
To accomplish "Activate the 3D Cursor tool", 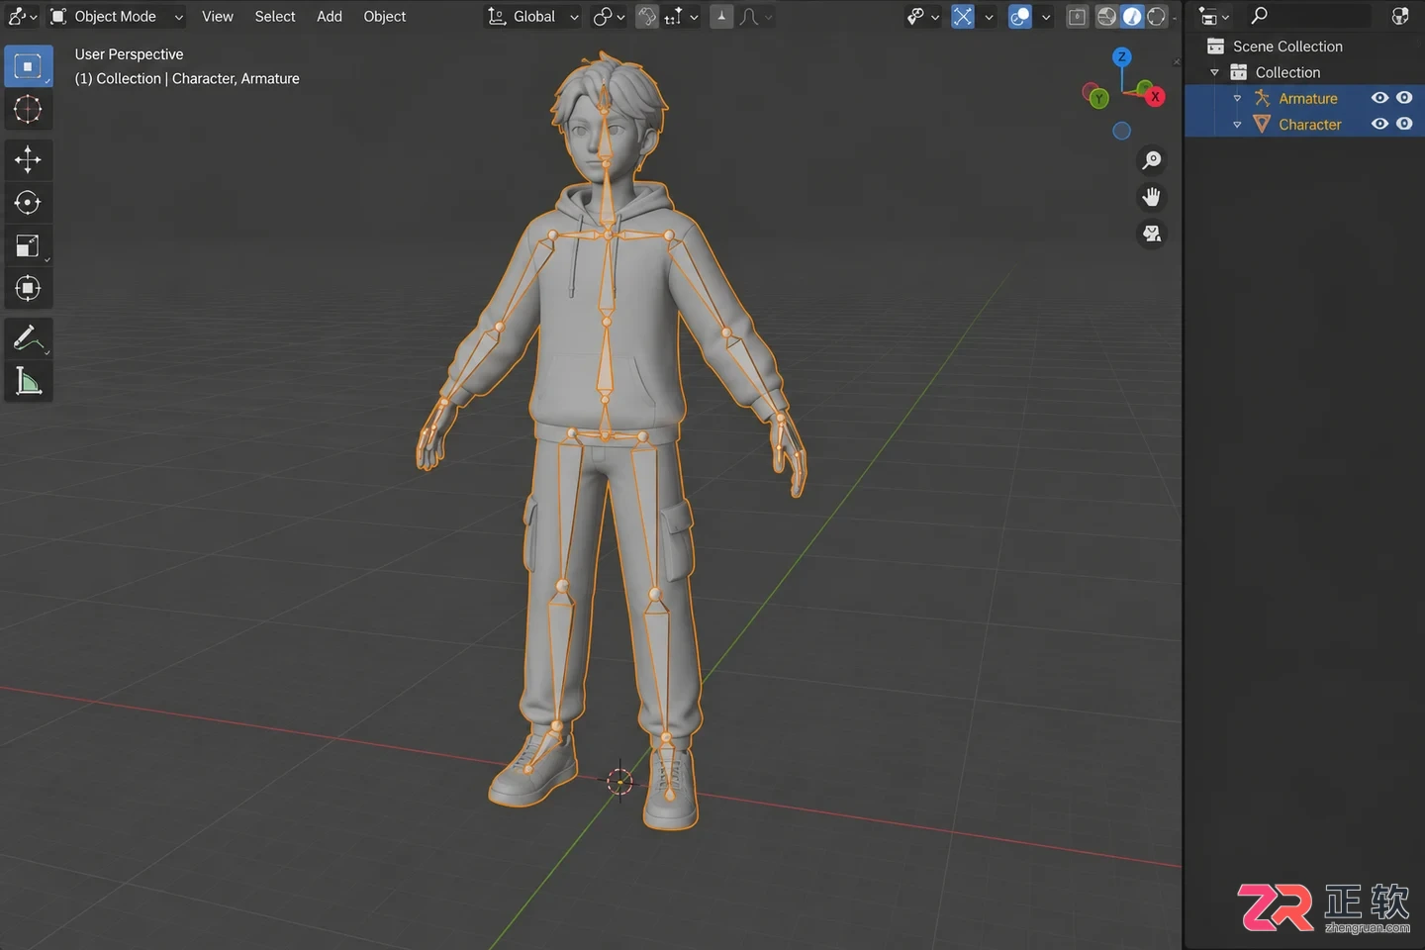I will (x=28, y=109).
